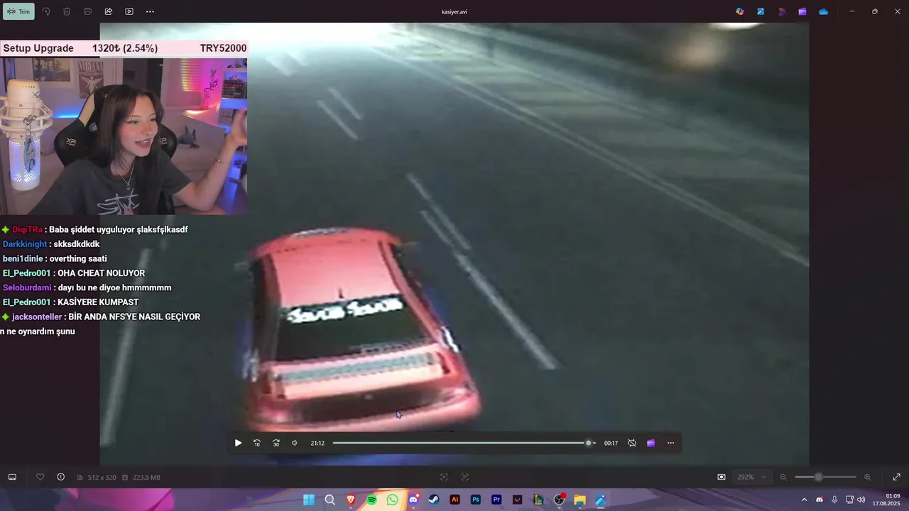This screenshot has height=511, width=909.
Task: Click the microphone icon in system tray
Action: coord(834,500)
